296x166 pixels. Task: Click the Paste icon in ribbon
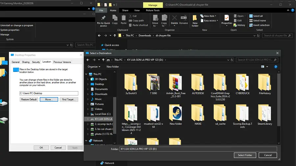pyautogui.click(x=124, y=18)
